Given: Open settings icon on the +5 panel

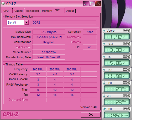Looking at the screenshot, I should point(125,57).
